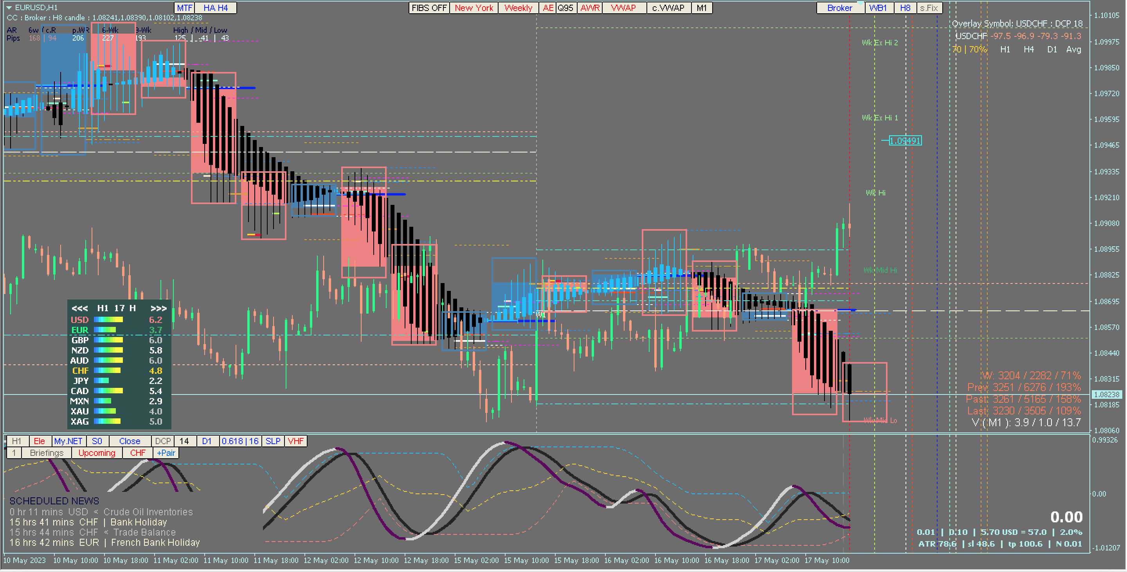Select the New York session button
Screen dimensions: 1127x572
coord(473,8)
